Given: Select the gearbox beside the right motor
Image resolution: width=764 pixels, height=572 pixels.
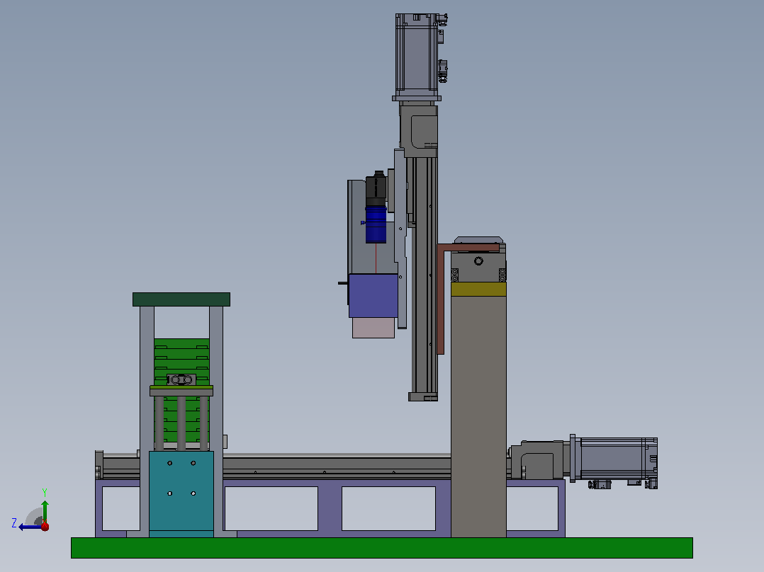Looking at the screenshot, I should click(536, 461).
